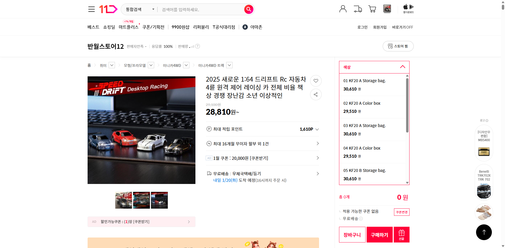The height and width of the screenshot is (248, 505).
Task: Click the red search magnifier icon
Action: tap(248, 9)
